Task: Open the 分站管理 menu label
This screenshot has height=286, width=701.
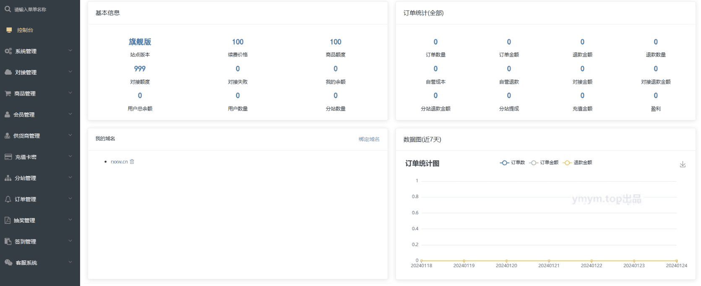Action: (x=26, y=178)
